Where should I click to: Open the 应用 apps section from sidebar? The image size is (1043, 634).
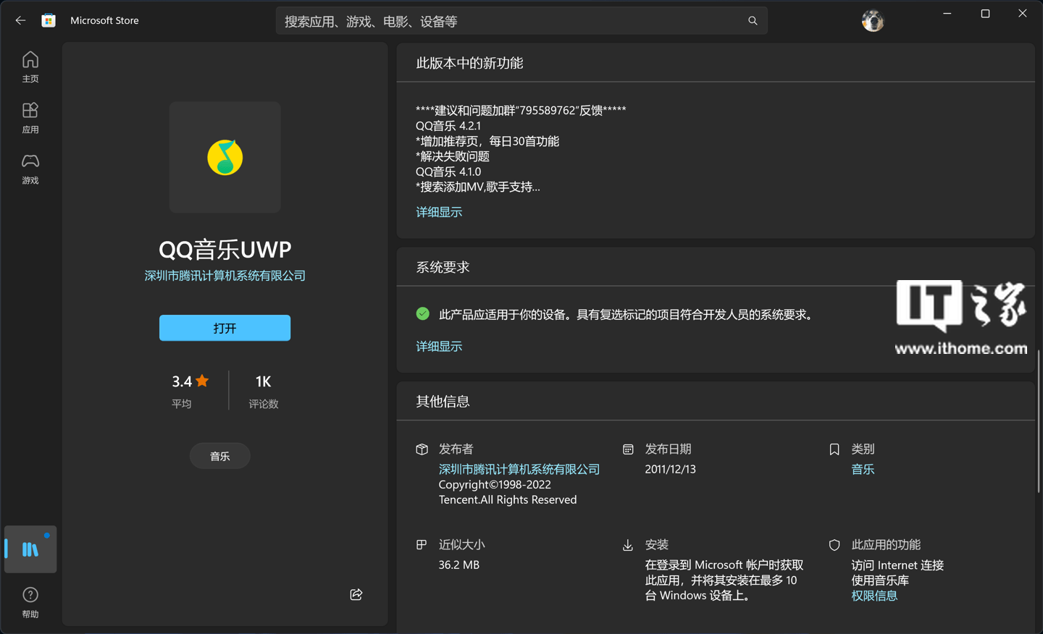tap(30, 117)
